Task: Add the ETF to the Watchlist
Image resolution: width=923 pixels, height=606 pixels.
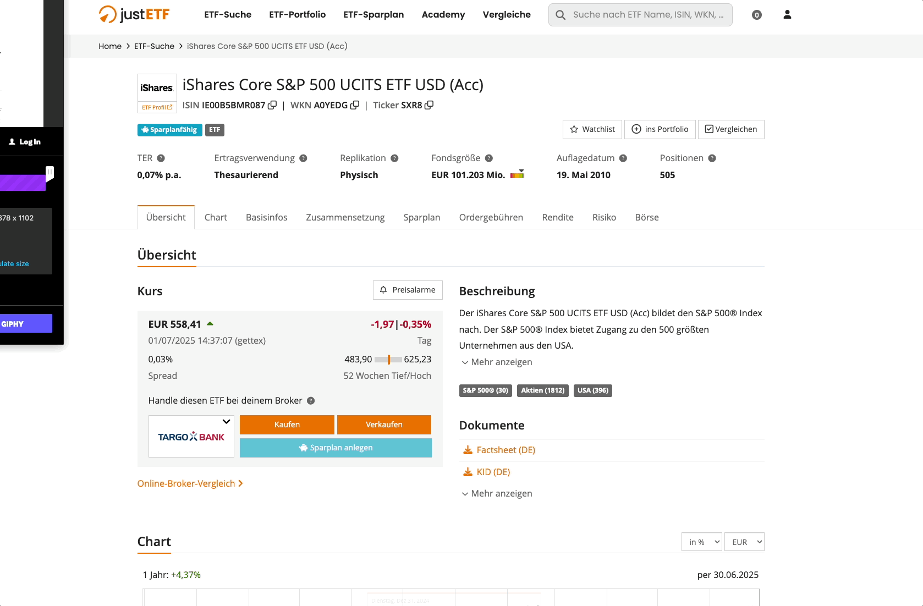Action: (x=592, y=129)
